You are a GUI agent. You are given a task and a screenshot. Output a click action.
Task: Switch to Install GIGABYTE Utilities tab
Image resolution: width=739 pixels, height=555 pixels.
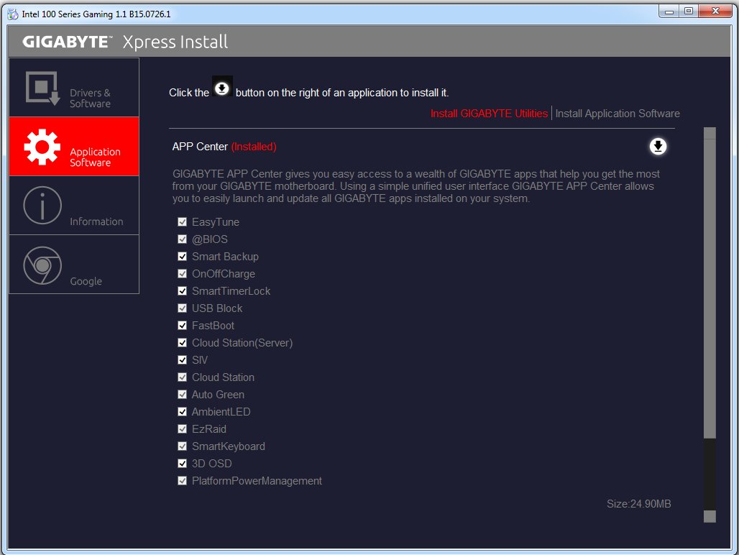tap(489, 114)
